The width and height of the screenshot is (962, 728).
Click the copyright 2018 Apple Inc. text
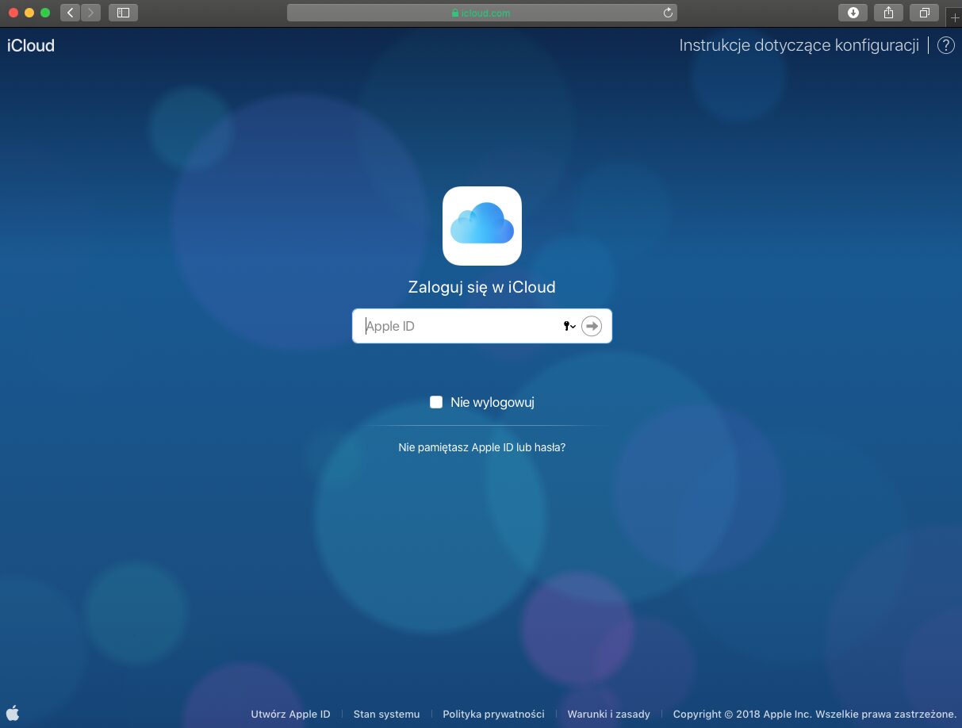tap(814, 714)
